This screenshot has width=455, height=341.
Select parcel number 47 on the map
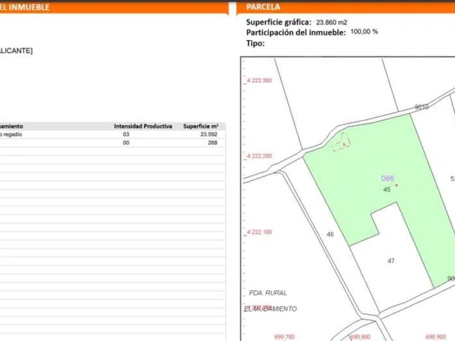click(391, 261)
